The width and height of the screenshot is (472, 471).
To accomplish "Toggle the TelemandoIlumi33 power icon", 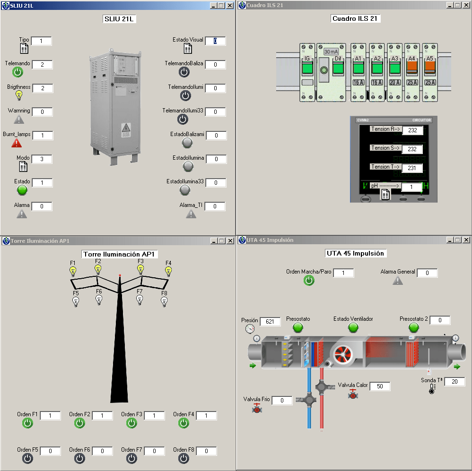I will pyautogui.click(x=183, y=120).
